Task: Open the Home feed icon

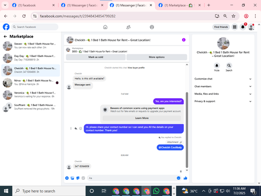Action: 105,27
